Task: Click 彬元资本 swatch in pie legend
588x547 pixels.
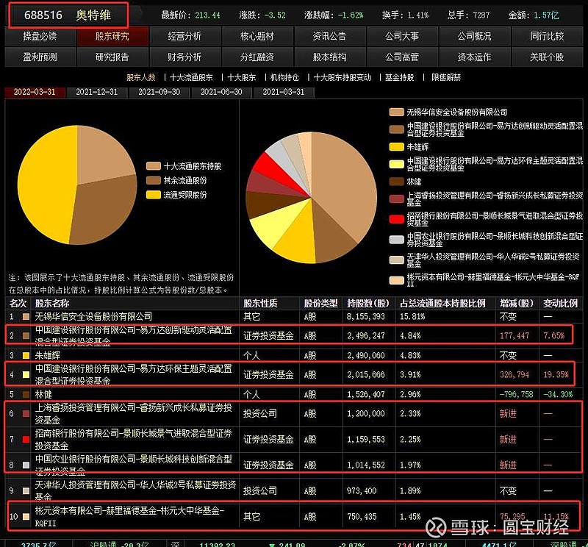Action: coord(396,280)
